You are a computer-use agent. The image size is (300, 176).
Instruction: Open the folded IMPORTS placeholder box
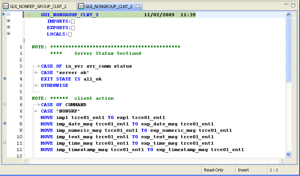click(x=73, y=22)
